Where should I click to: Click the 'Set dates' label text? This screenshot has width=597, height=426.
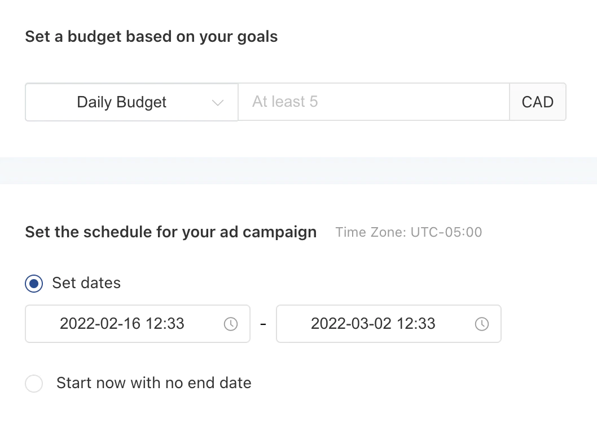point(86,282)
